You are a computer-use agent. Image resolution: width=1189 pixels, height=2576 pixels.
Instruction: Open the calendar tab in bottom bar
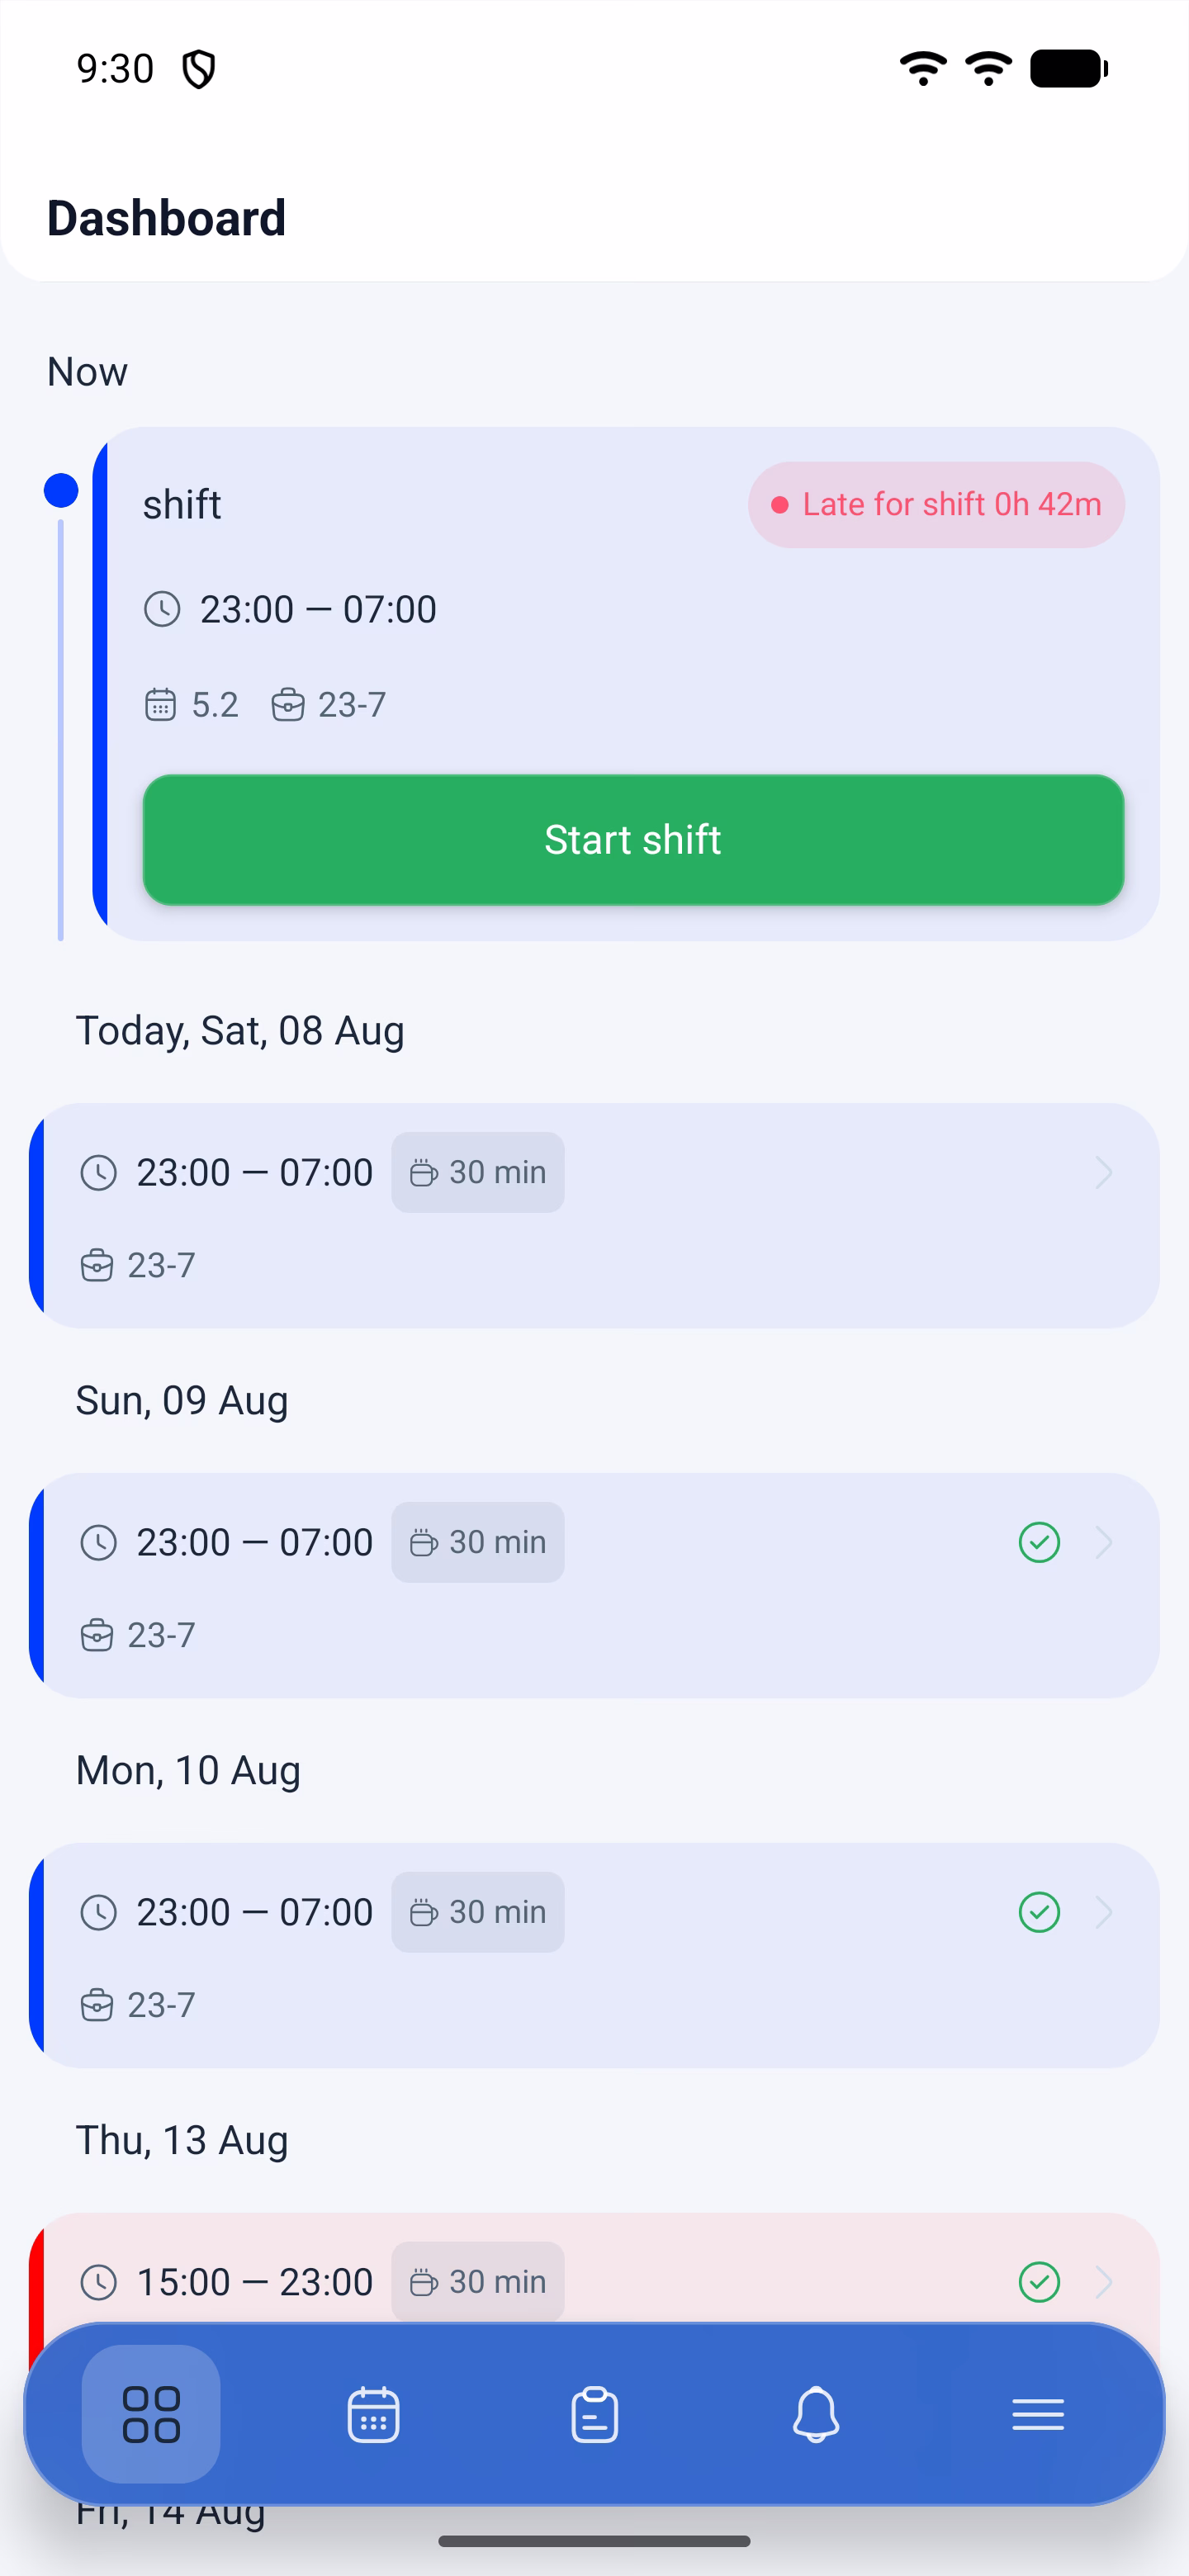(x=373, y=2414)
